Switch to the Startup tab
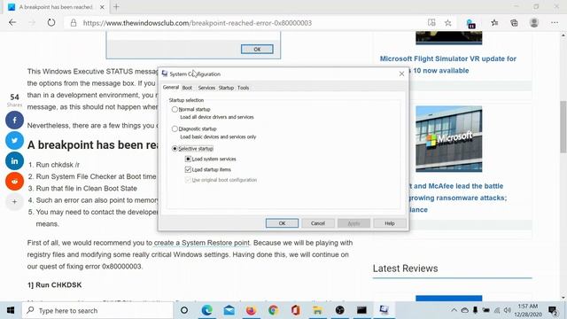This screenshot has width=567, height=319. (x=226, y=88)
